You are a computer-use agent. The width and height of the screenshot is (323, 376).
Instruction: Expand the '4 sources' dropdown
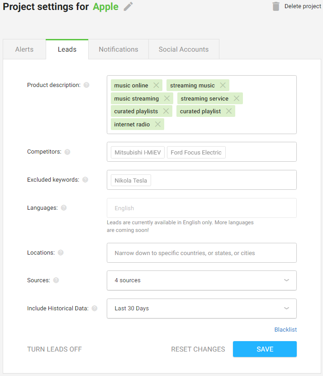(x=202, y=280)
